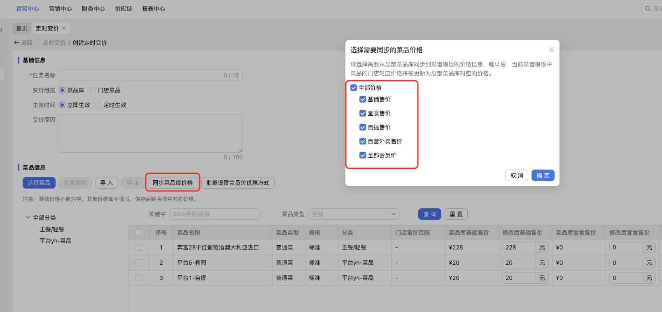
Task: Select the 正餐/轻餐 category in tree
Action: coord(52,229)
